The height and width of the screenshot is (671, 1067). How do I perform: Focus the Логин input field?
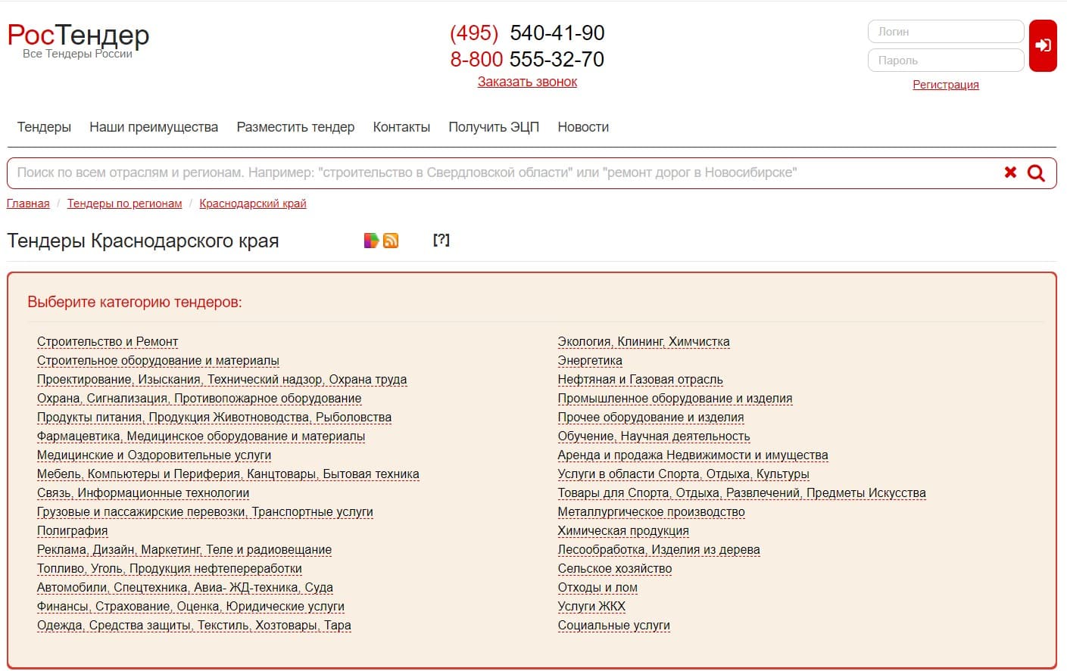coord(945,32)
